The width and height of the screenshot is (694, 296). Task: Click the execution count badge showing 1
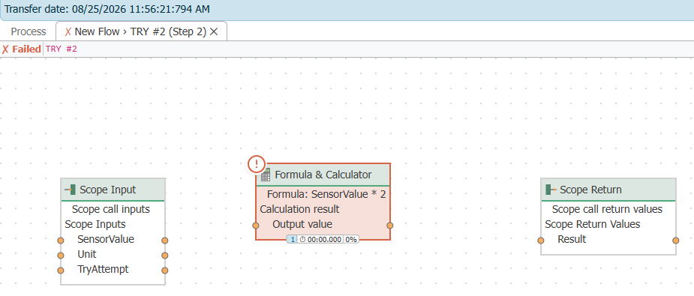[x=292, y=240]
